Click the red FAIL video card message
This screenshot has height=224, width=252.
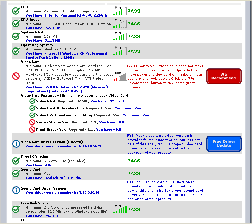(165, 76)
